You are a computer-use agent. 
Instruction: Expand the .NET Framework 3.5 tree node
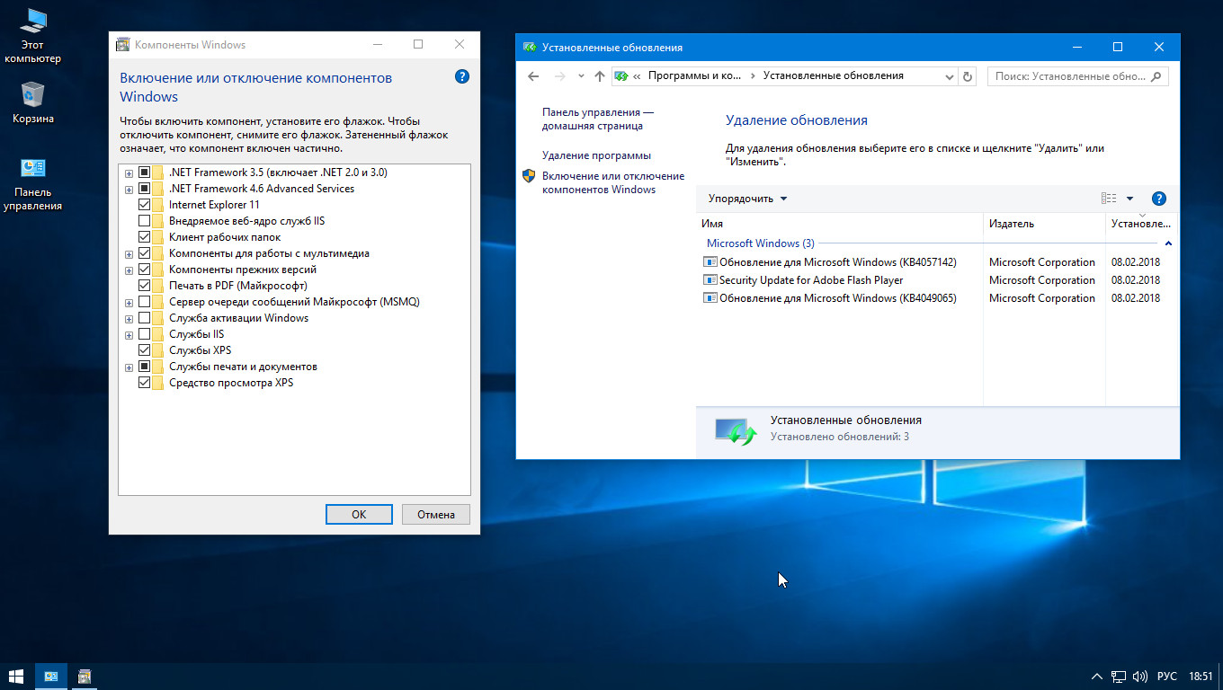[x=129, y=172]
